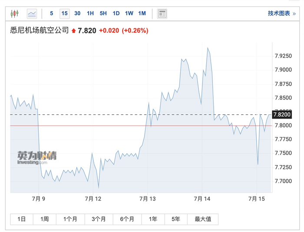This screenshot has height=232, width=304.
Task: Click the Investing.com watermark logo
Action: click(37, 158)
